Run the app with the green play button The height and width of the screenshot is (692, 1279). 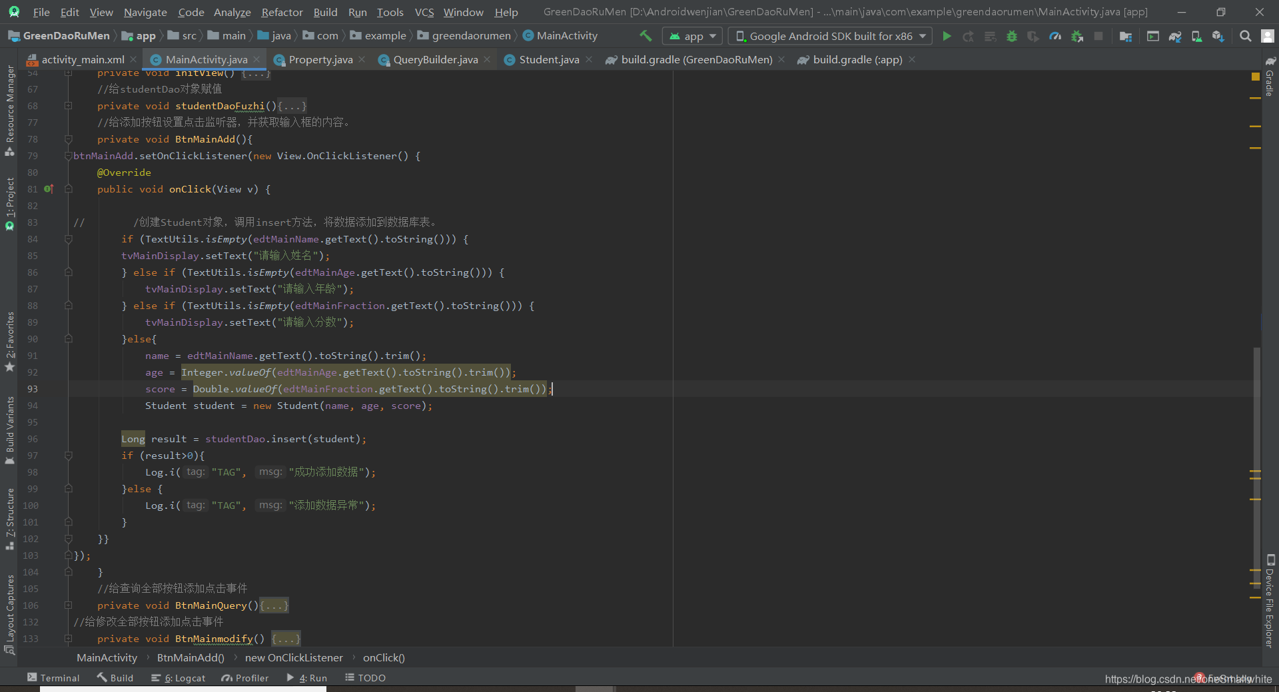[x=947, y=36]
